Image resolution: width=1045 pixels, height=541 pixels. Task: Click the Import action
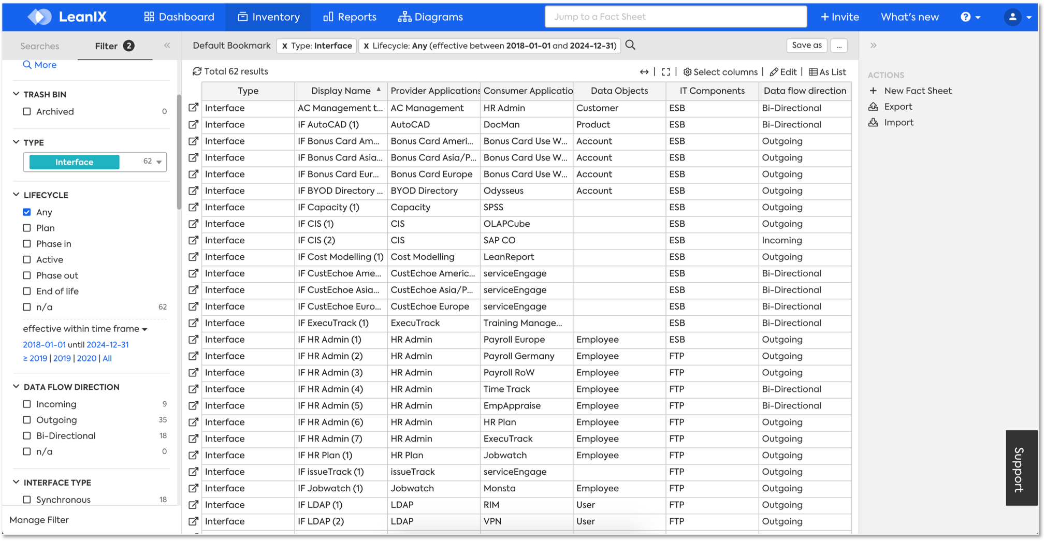click(x=891, y=123)
